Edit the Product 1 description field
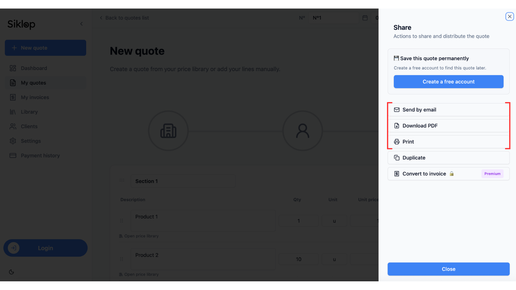 pos(203,221)
